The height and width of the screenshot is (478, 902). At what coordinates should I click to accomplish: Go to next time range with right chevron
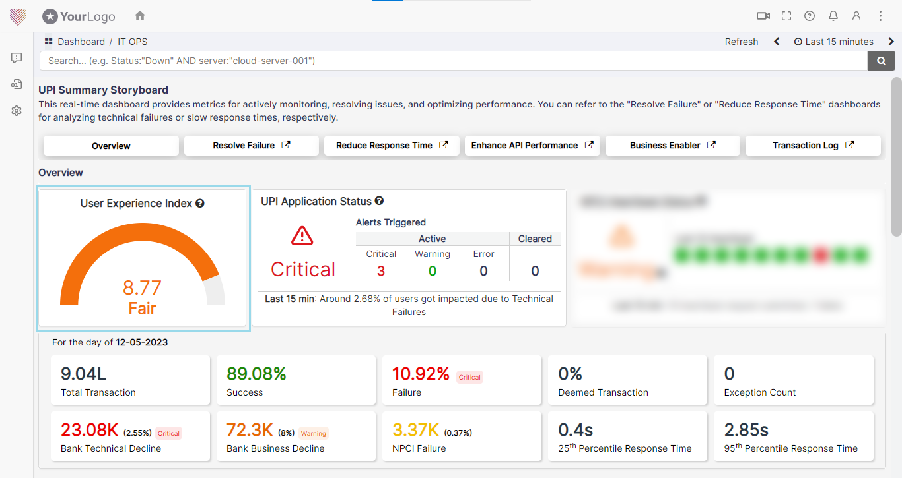click(891, 42)
